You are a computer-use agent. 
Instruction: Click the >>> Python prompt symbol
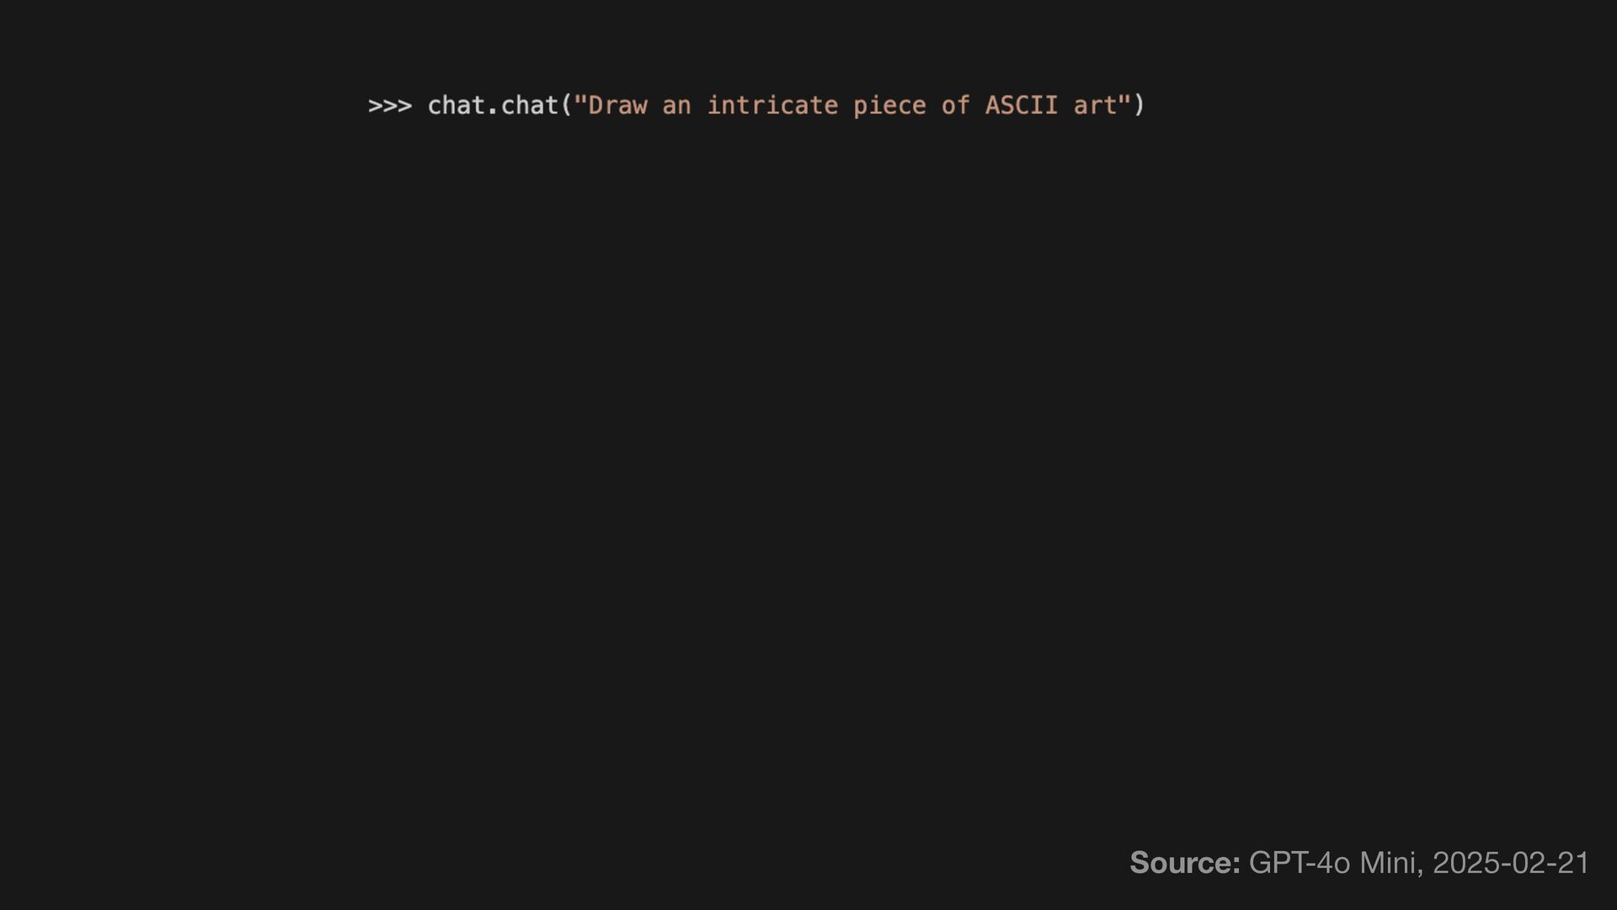pyautogui.click(x=389, y=106)
